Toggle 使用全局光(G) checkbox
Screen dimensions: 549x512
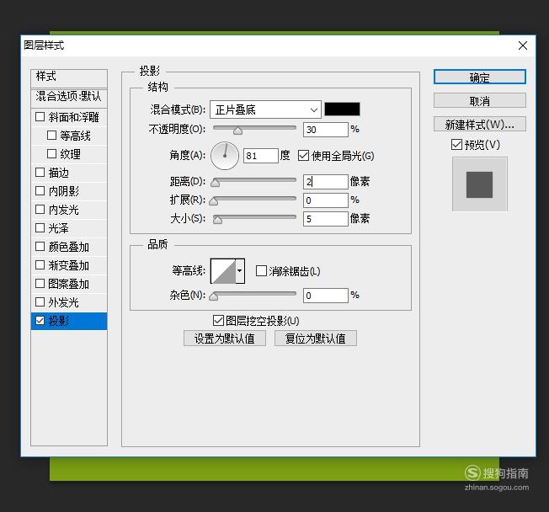pyautogui.click(x=303, y=155)
